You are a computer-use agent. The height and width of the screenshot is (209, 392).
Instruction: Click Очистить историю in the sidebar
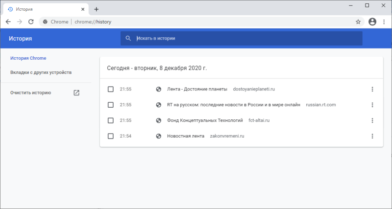pyautogui.click(x=30, y=93)
